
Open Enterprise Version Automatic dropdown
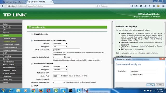[x=60, y=67]
